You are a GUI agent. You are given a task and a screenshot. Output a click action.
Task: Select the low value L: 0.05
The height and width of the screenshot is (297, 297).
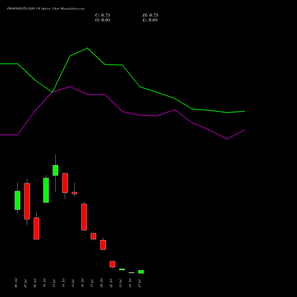pyautogui.click(x=150, y=20)
